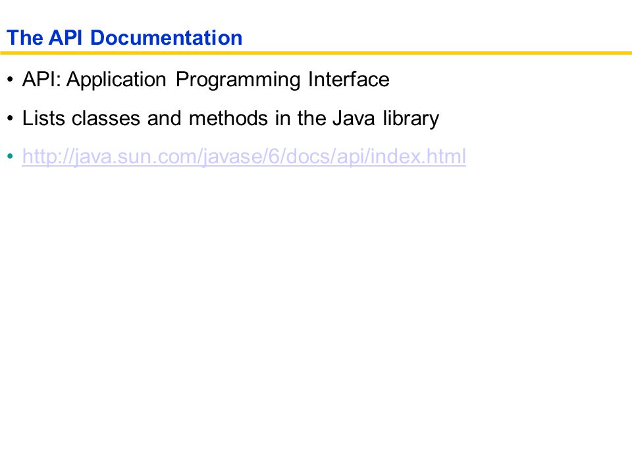Select the line "API: Application Programming Interface"
The height and width of the screenshot is (474, 632).
point(205,80)
